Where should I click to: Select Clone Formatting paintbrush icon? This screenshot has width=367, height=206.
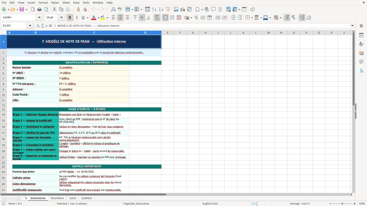(78, 9)
